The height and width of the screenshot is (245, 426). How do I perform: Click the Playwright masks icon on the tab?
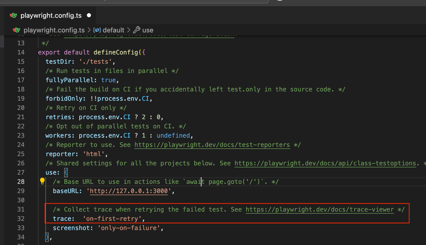point(13,15)
